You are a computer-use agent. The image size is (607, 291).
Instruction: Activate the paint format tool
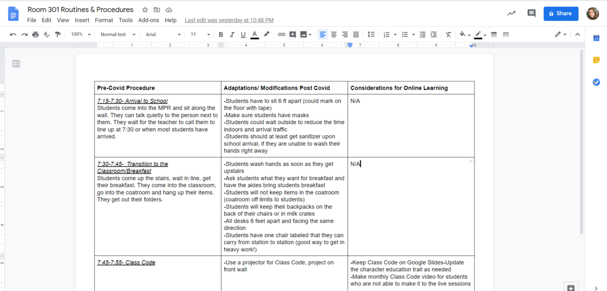click(x=58, y=34)
